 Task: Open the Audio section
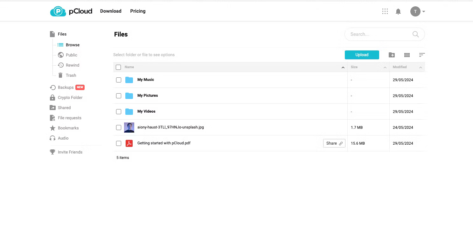[x=63, y=138]
